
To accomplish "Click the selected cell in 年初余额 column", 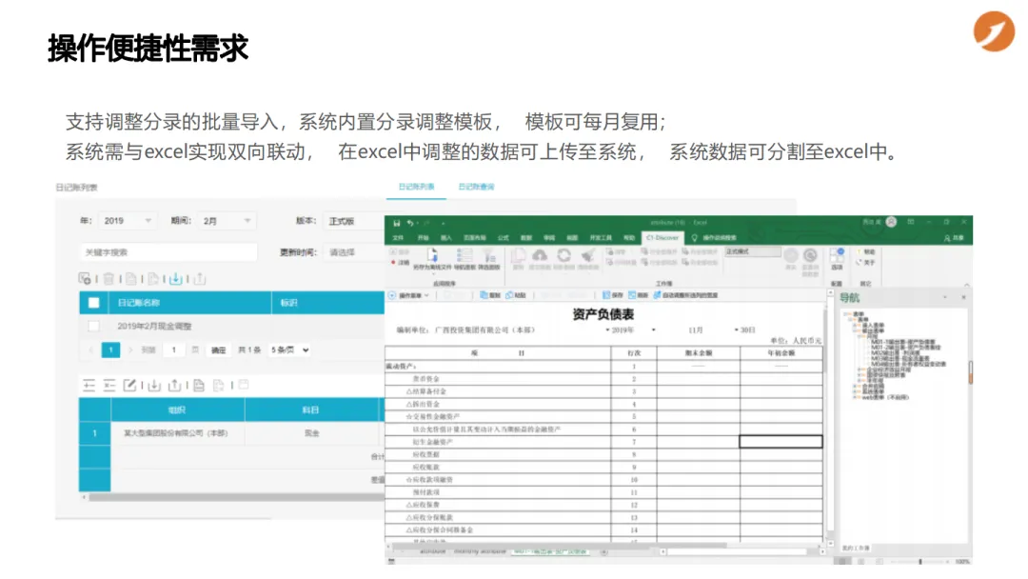I will pos(781,442).
